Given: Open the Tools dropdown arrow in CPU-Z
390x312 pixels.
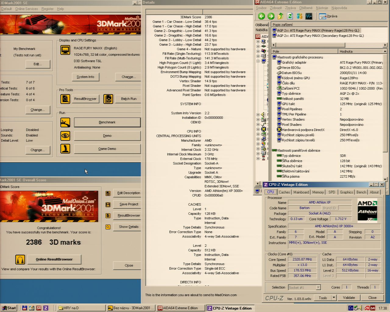Looking at the screenshot, I should tap(334, 298).
